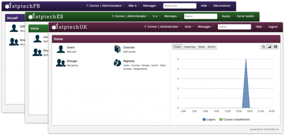Open the Courses heading link
The height and width of the screenshot is (136, 285).
click(x=129, y=48)
